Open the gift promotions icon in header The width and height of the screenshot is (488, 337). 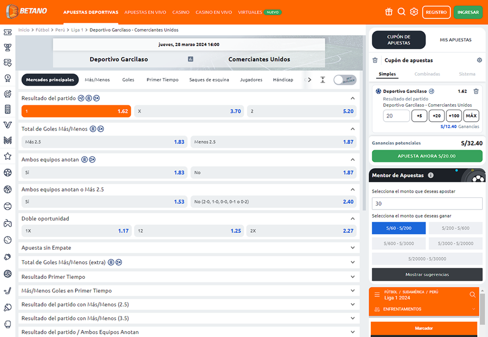pyautogui.click(x=389, y=12)
